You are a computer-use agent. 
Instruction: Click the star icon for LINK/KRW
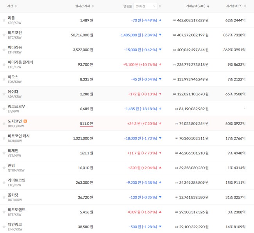point(4,227)
